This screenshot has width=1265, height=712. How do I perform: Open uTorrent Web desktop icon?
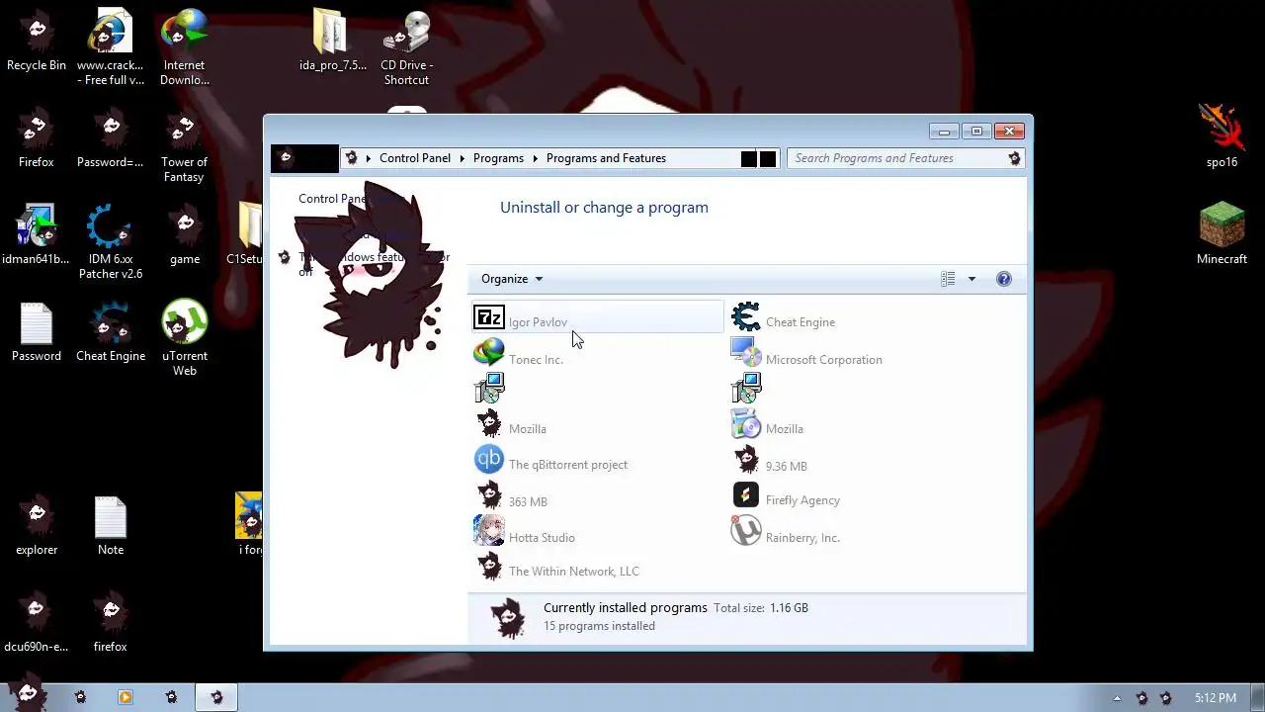pos(185,339)
